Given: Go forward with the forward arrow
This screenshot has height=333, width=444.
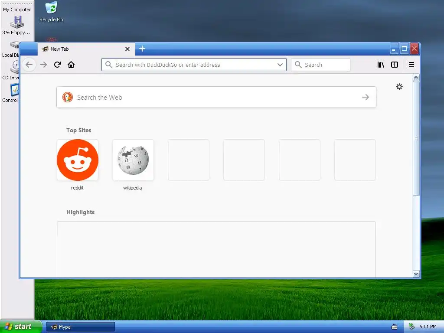Looking at the screenshot, I should point(43,65).
